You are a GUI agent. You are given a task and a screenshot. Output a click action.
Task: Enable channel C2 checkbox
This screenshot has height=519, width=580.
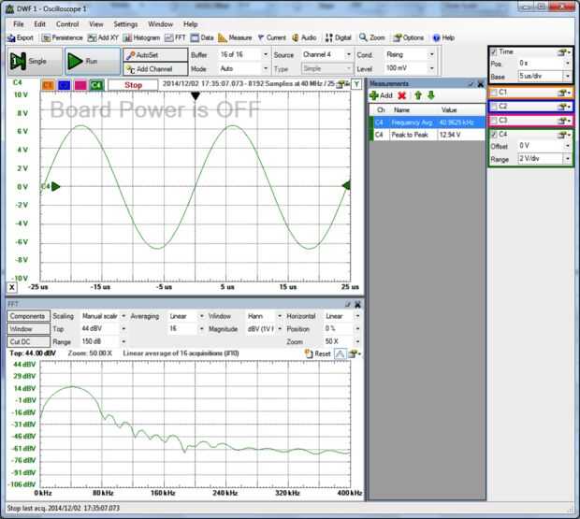(x=494, y=107)
